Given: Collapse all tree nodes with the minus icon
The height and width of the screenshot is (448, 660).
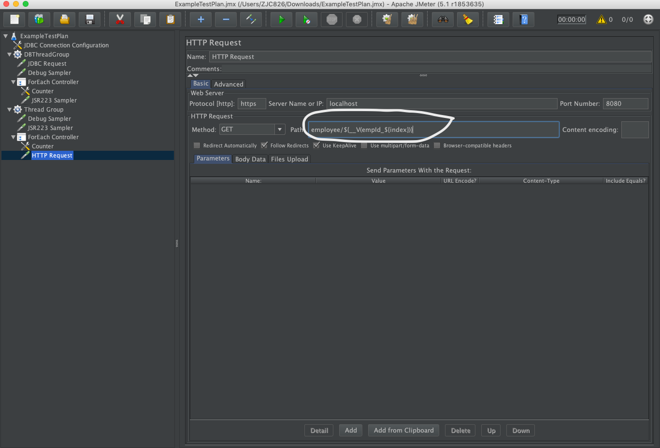Looking at the screenshot, I should (x=226, y=19).
